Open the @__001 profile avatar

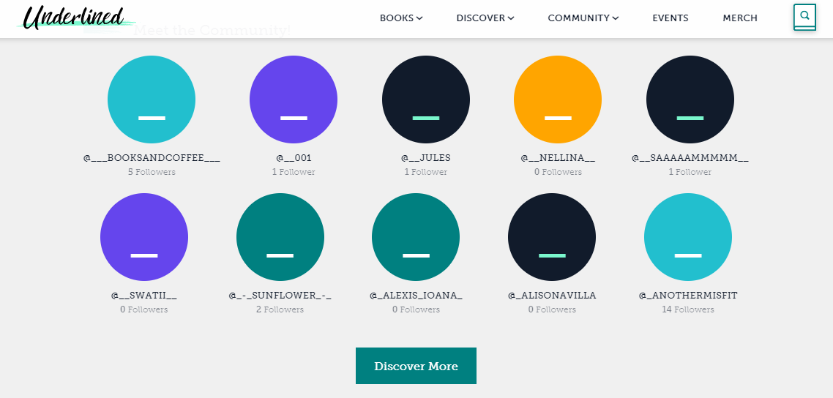click(294, 99)
